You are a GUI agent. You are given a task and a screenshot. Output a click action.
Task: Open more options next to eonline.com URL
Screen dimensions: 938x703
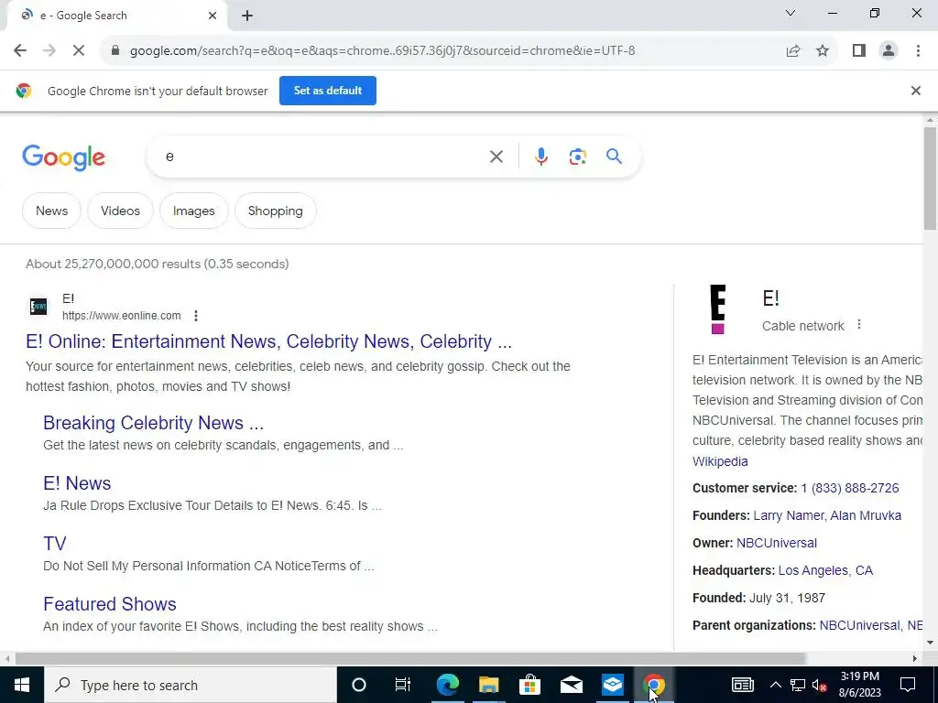pyautogui.click(x=196, y=316)
